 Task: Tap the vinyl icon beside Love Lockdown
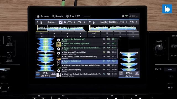pos(59,71)
